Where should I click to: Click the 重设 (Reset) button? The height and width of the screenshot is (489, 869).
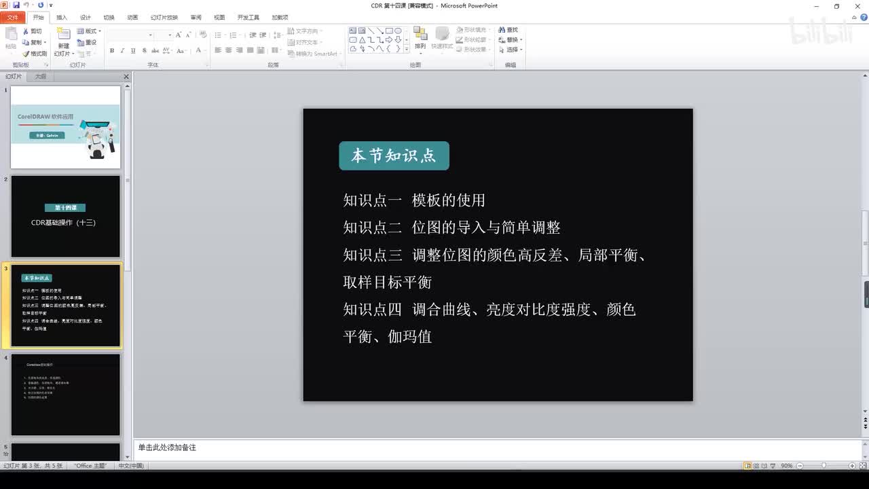[87, 42]
